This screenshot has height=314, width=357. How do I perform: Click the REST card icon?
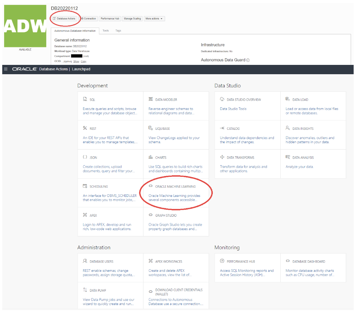85,128
